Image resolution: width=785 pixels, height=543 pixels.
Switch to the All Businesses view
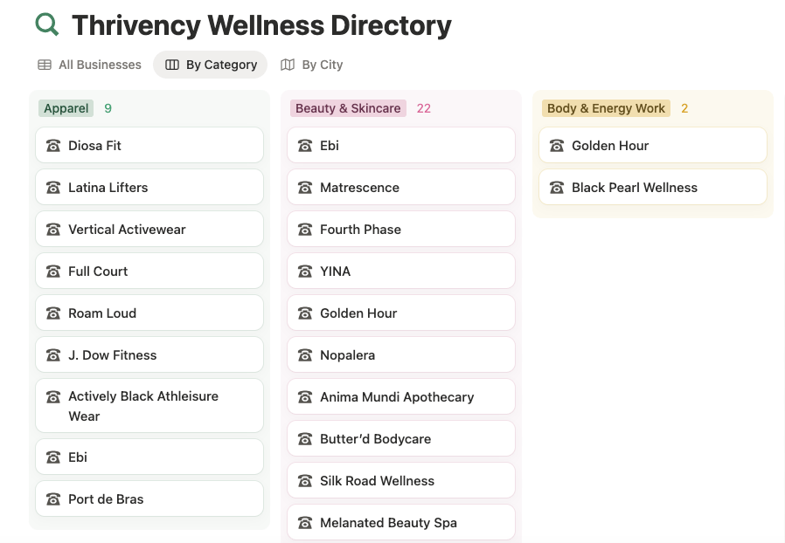point(89,65)
